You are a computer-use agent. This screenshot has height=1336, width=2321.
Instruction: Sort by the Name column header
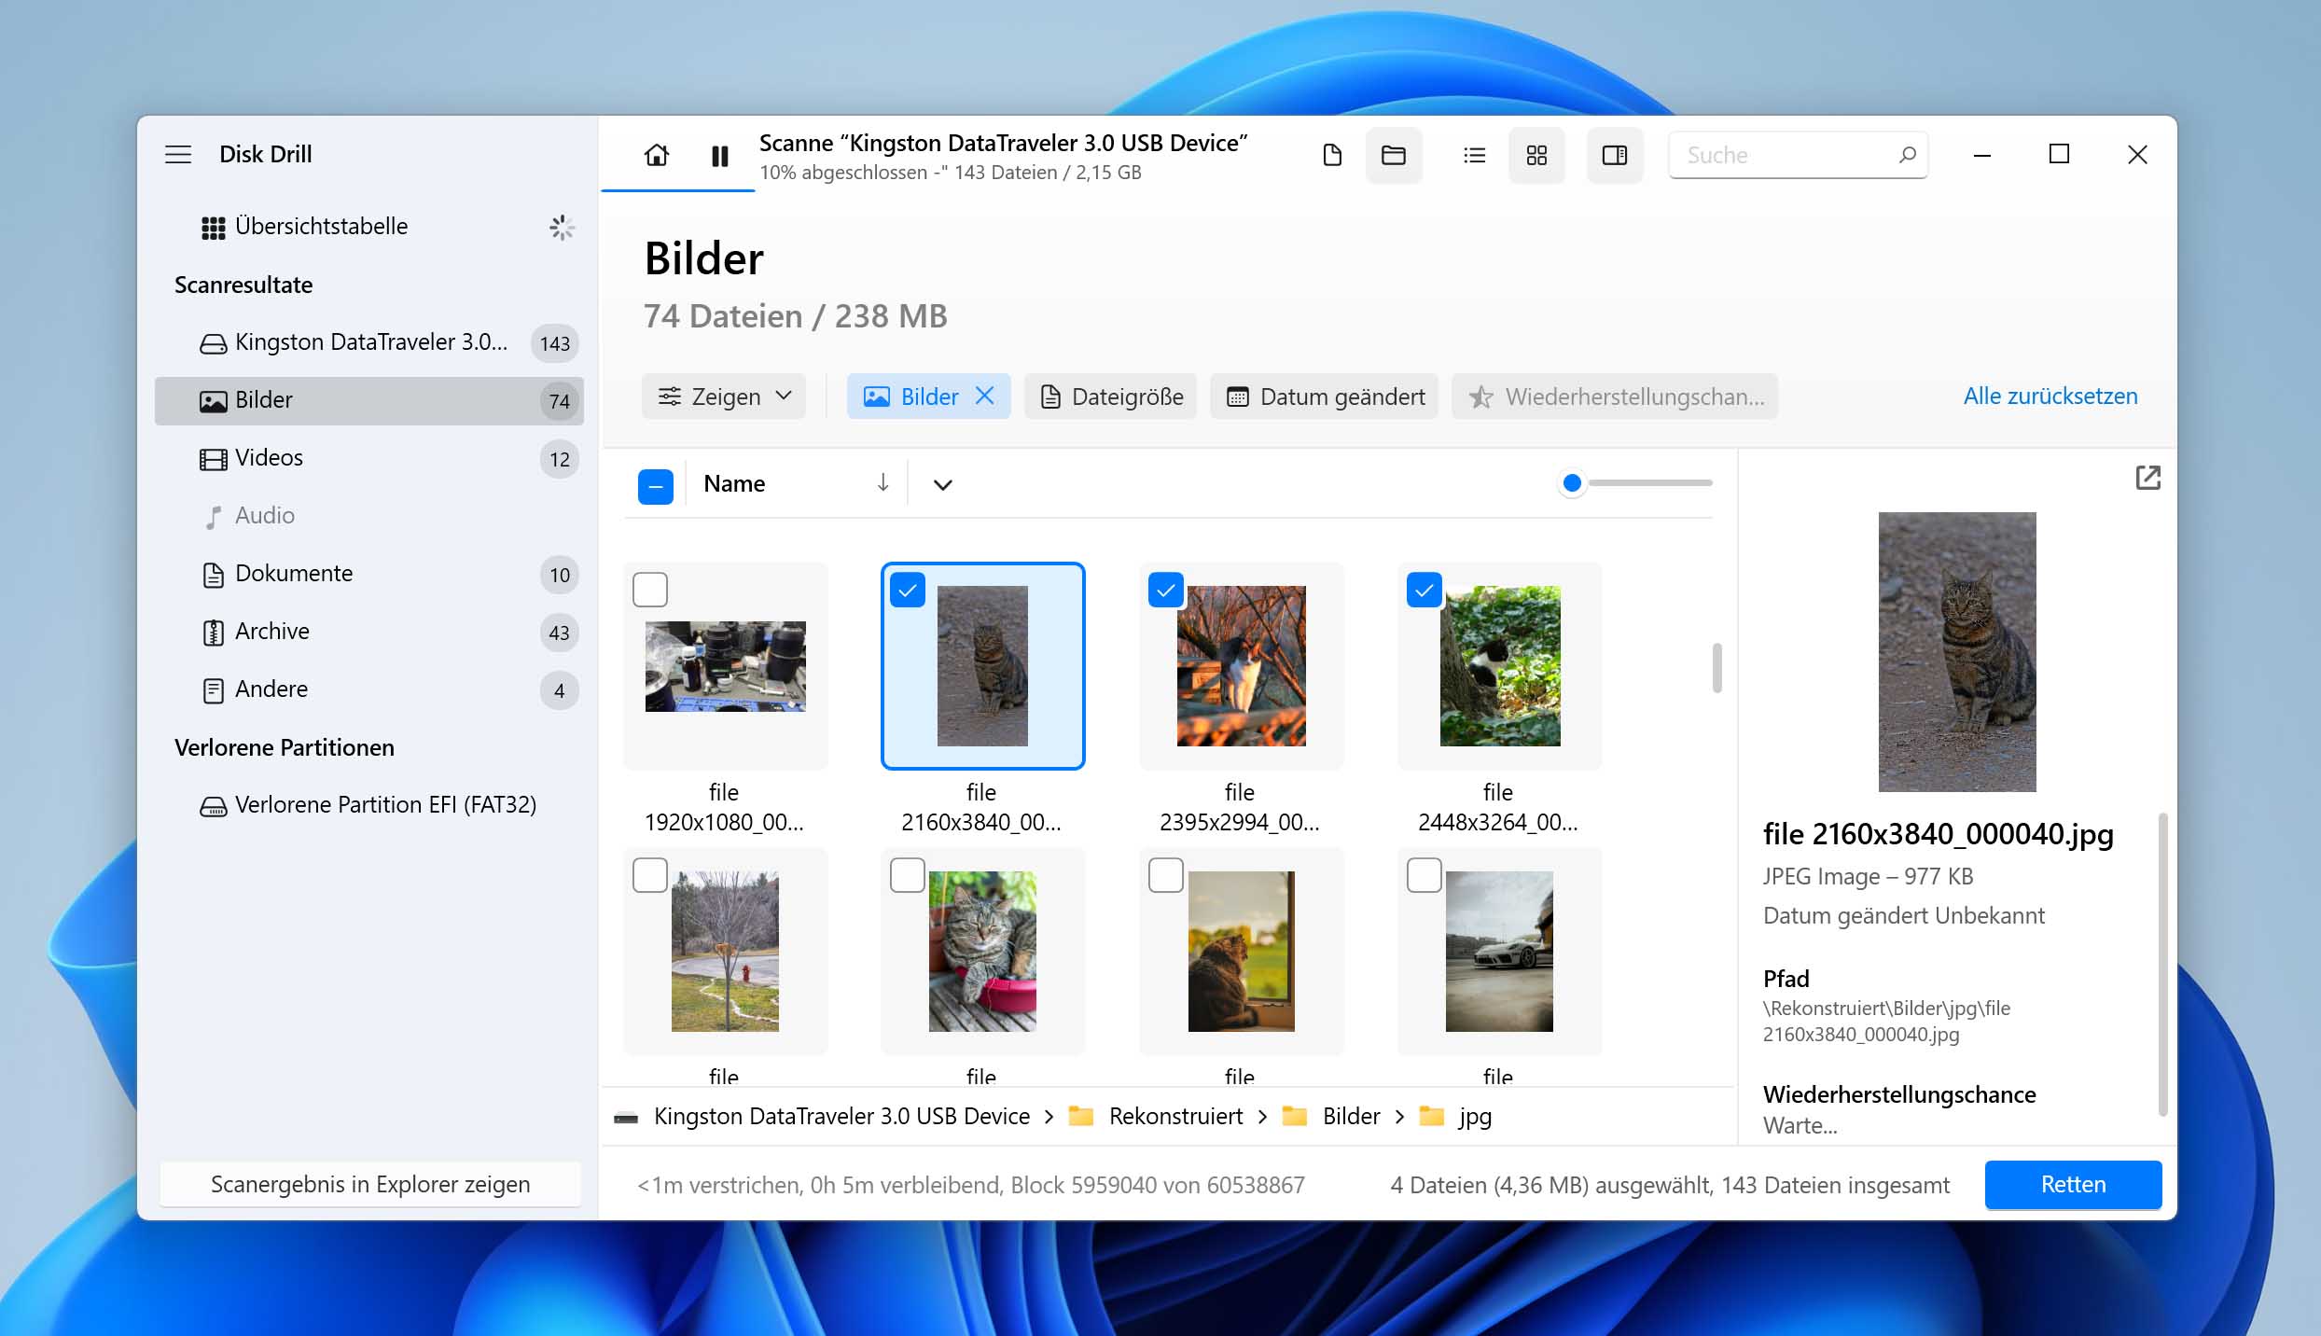[733, 483]
